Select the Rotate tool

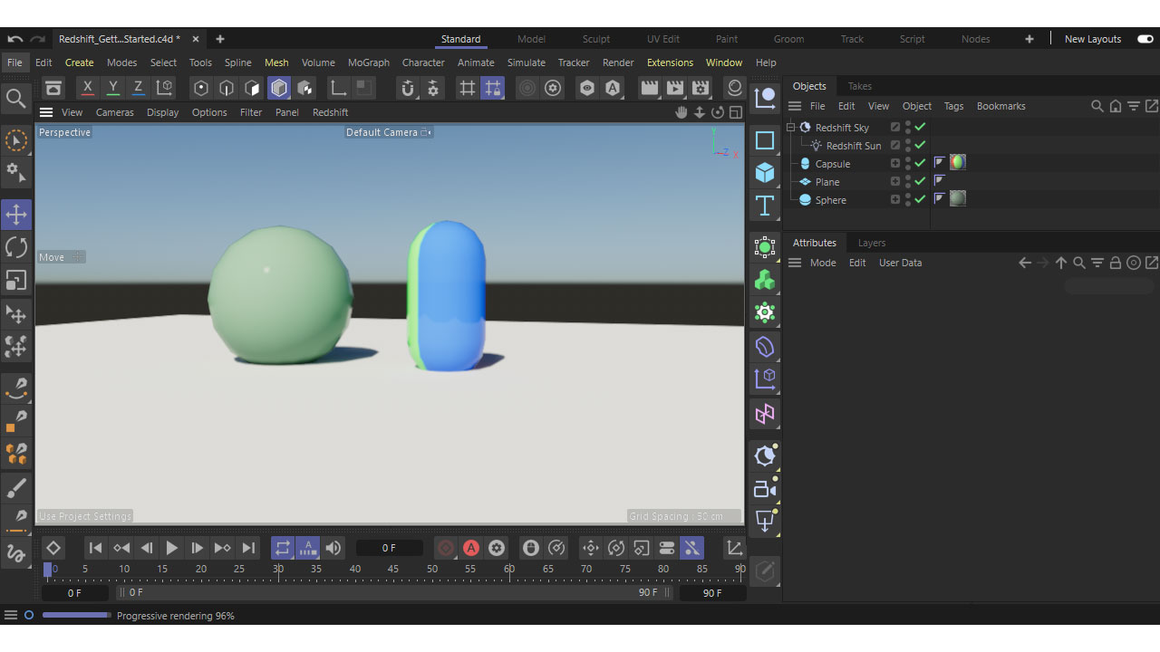coord(16,247)
